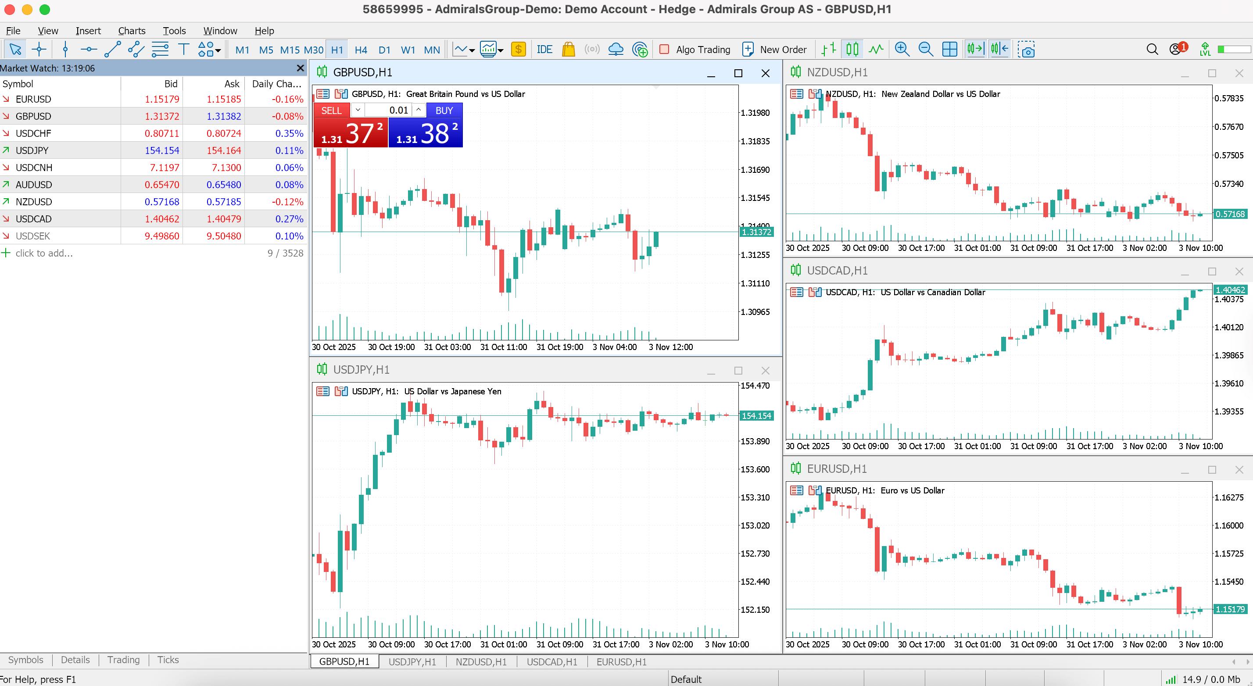Click the 0.01 volume input field
This screenshot has height=686, width=1253.
[x=388, y=111]
